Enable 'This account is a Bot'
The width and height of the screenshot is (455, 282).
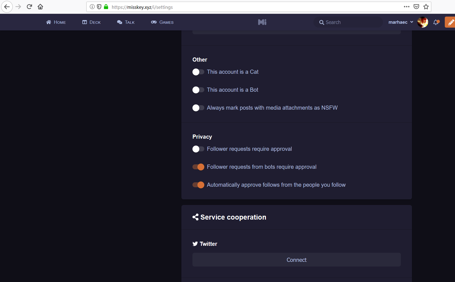pyautogui.click(x=198, y=90)
